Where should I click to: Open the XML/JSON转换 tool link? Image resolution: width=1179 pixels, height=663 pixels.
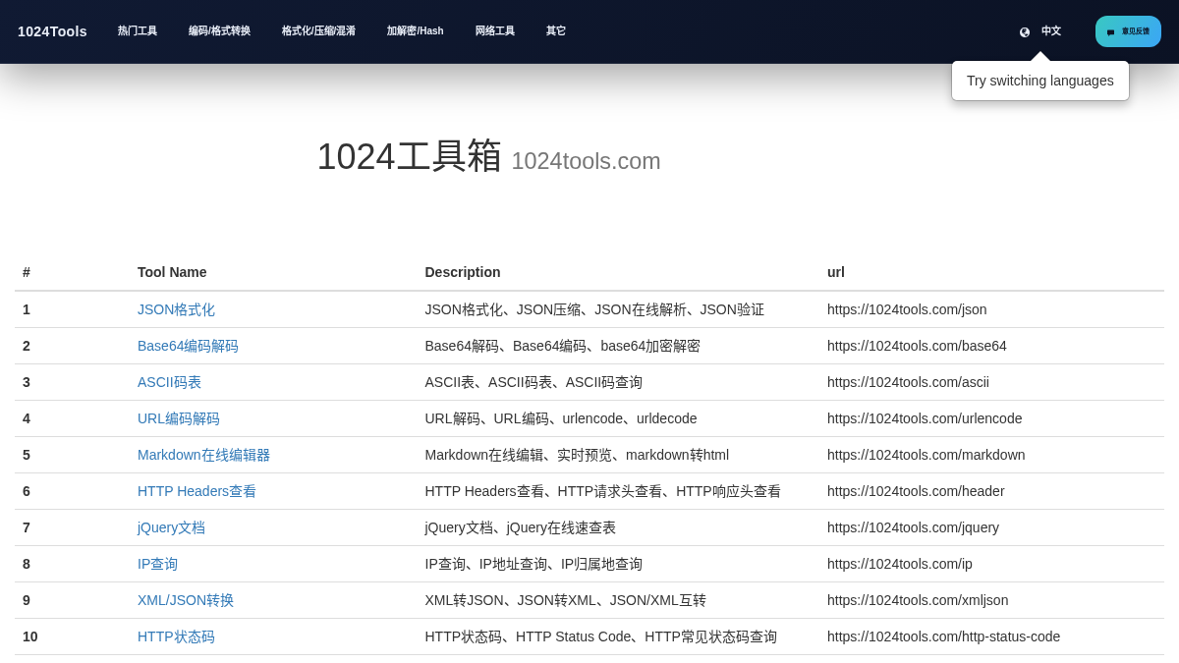point(186,600)
